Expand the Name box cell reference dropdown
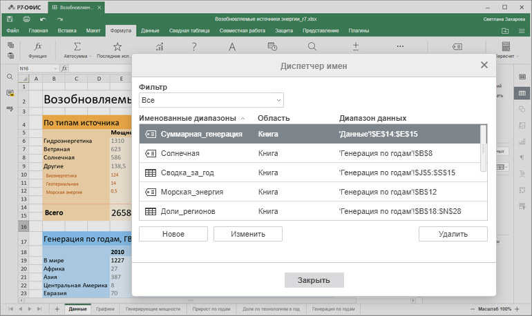532x316 pixels. pyautogui.click(x=55, y=69)
